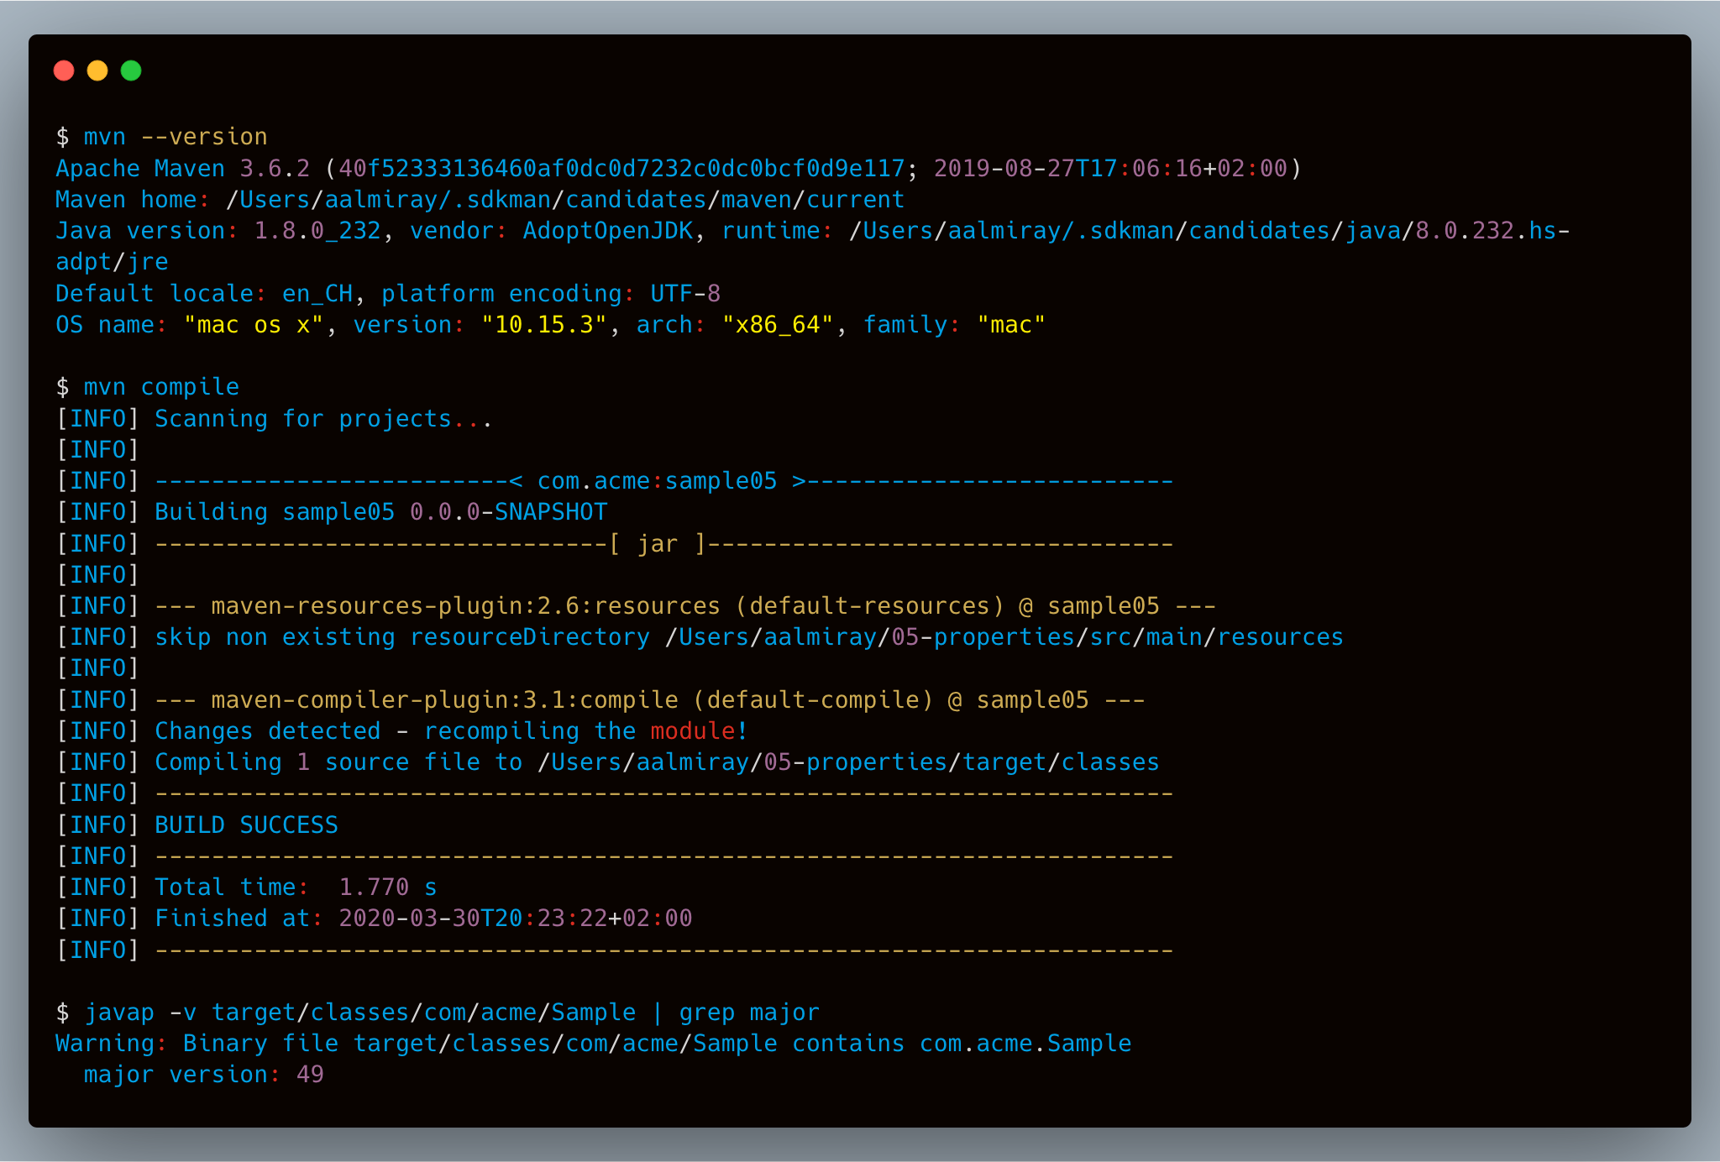Click the 'major version: 49' output
This screenshot has height=1162, width=1720.
(203, 1075)
